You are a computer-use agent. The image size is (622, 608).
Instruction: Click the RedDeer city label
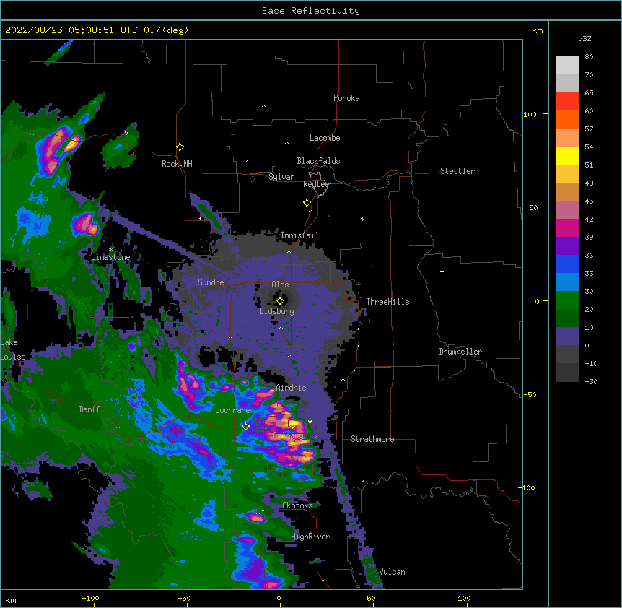click(317, 184)
